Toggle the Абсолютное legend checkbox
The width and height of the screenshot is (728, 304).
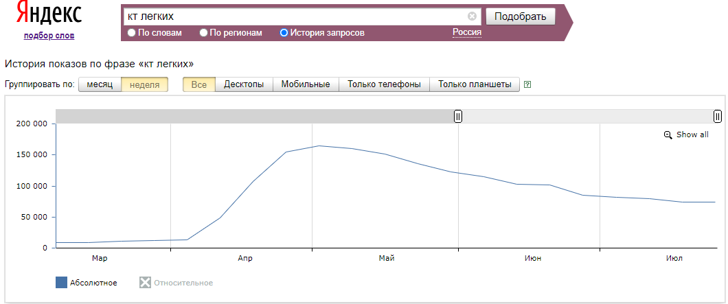(x=61, y=283)
